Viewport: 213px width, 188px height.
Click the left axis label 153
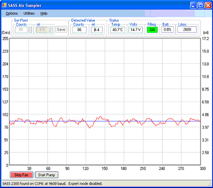[x=5, y=89]
